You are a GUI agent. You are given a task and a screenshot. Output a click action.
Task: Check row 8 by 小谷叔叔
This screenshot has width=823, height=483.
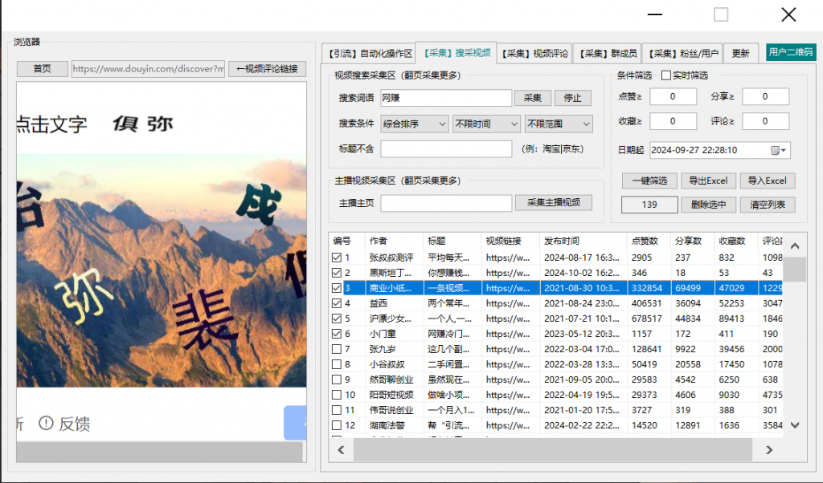point(334,364)
